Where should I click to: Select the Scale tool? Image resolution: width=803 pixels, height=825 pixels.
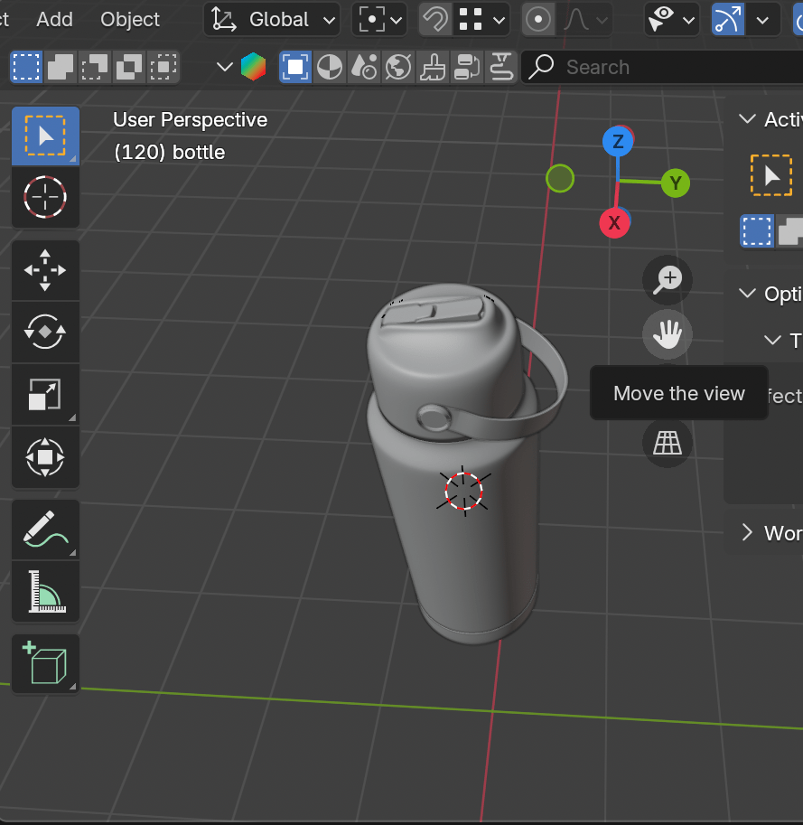45,395
